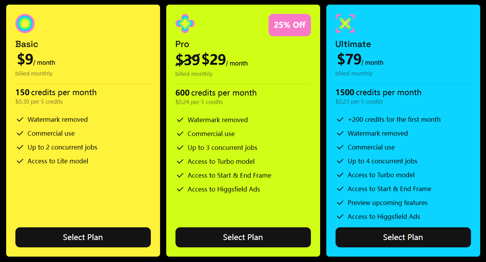Click the 1500 credits per month text
The width and height of the screenshot is (486, 262).
378,92
